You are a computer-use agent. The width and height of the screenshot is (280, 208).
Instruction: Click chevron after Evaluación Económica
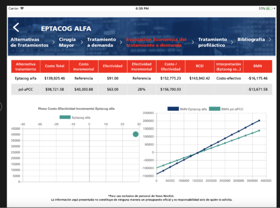click(193, 42)
